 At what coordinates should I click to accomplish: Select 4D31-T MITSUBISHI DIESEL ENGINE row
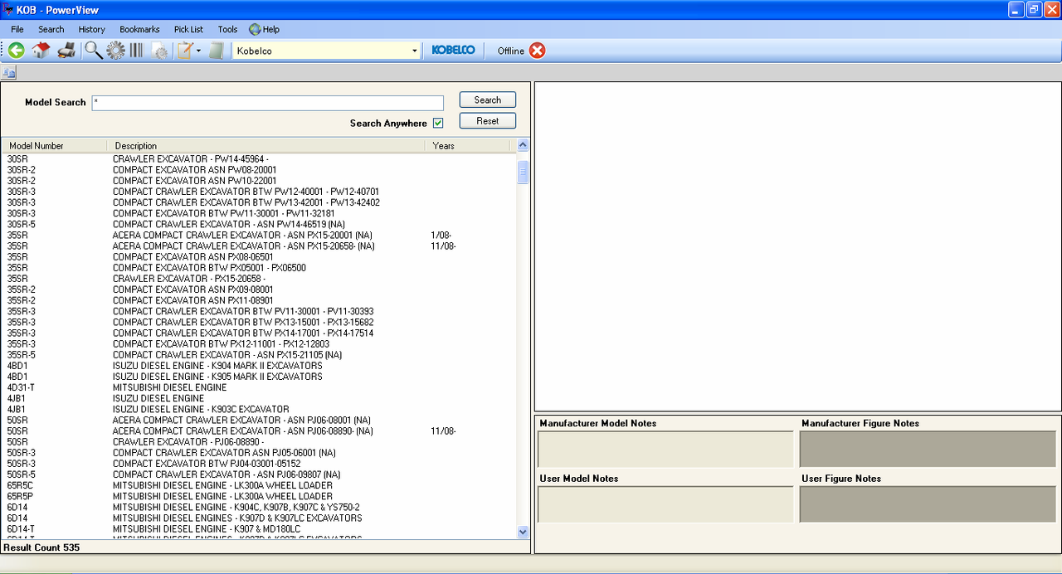coord(259,387)
